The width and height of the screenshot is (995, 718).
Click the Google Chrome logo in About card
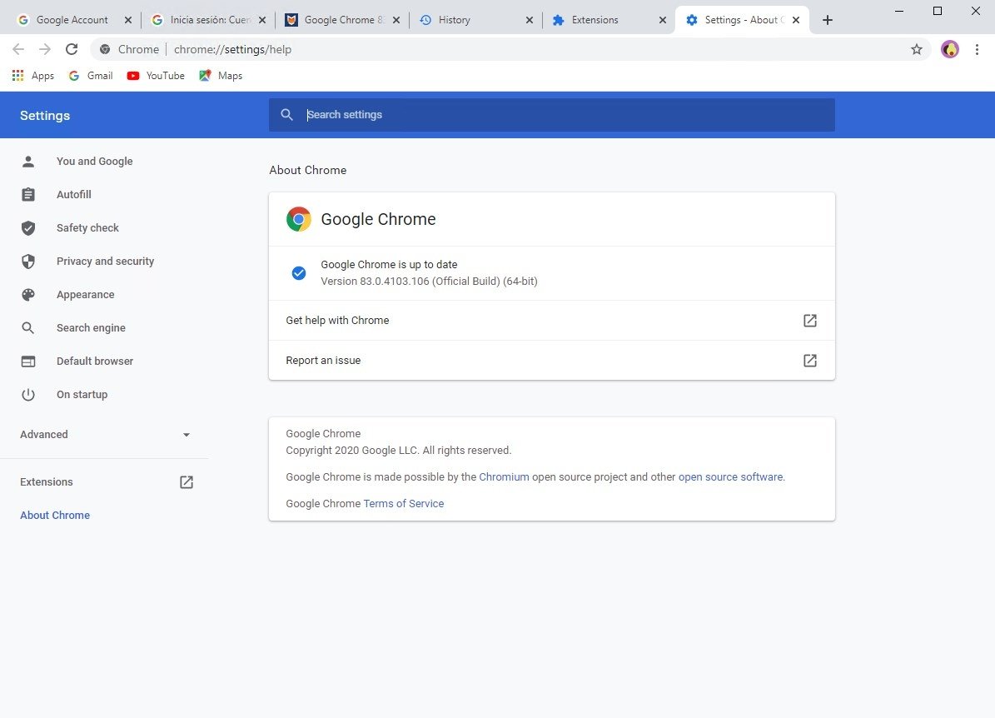[298, 219]
